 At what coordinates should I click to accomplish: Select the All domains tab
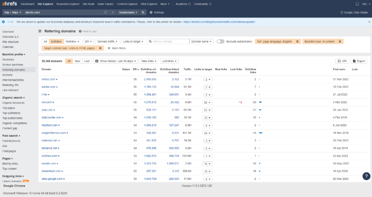[x=69, y=61]
